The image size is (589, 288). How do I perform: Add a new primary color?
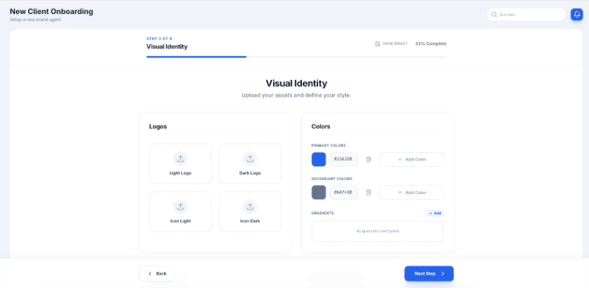412,159
